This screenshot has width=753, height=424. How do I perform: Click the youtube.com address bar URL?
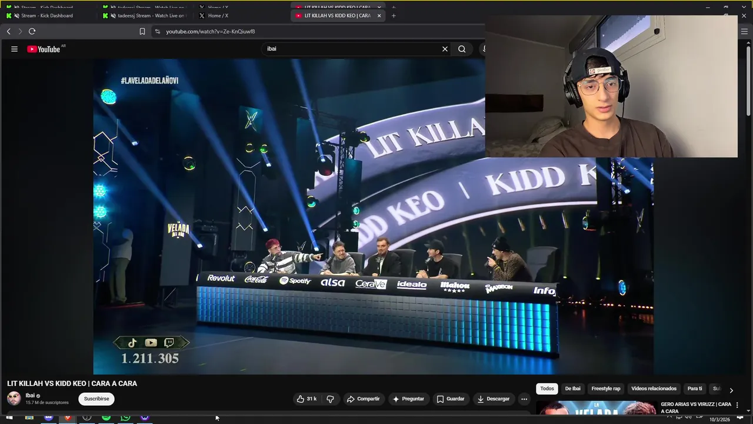(x=210, y=31)
